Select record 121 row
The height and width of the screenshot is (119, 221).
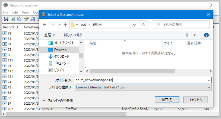[20, 77]
